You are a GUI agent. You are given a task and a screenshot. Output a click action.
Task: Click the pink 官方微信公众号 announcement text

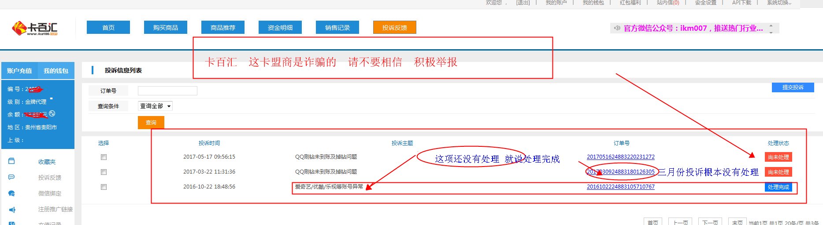click(693, 28)
